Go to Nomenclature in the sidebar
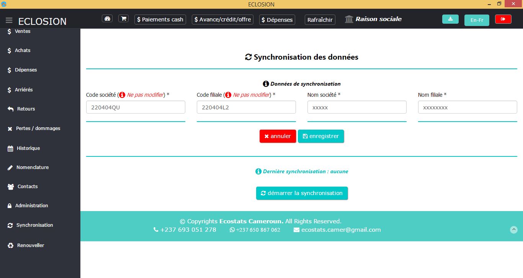The height and width of the screenshot is (278, 523). tap(32, 167)
